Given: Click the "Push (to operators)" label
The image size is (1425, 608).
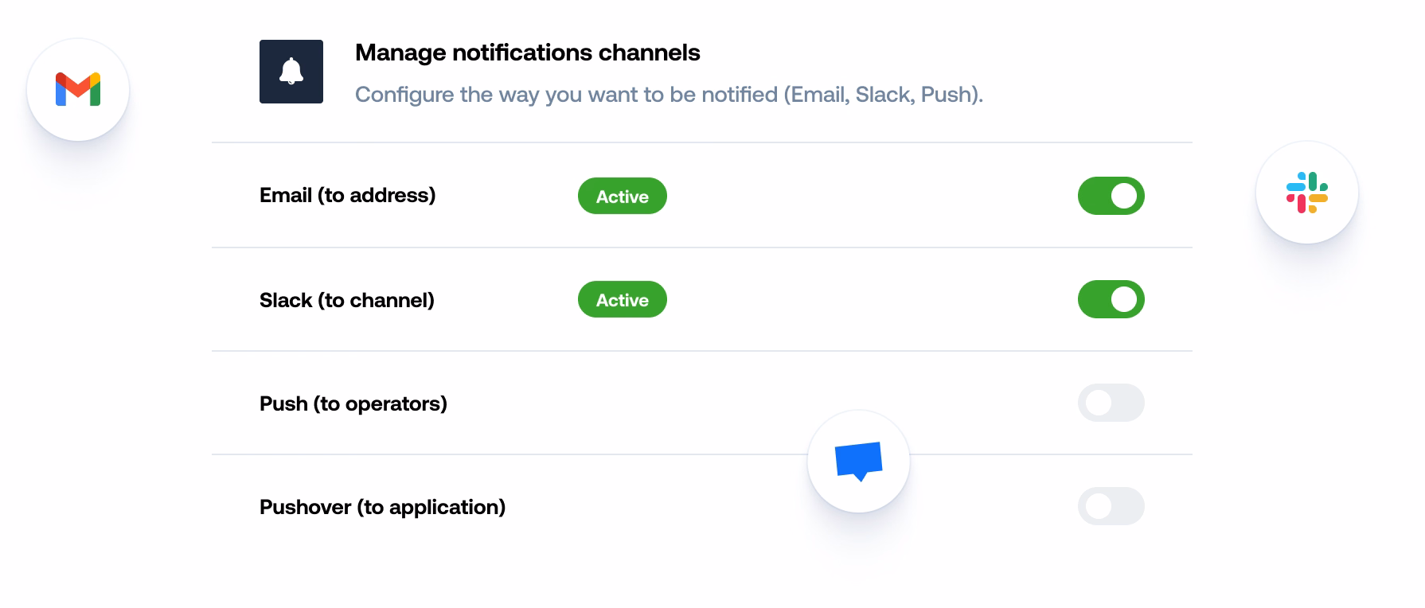Looking at the screenshot, I should (x=353, y=403).
